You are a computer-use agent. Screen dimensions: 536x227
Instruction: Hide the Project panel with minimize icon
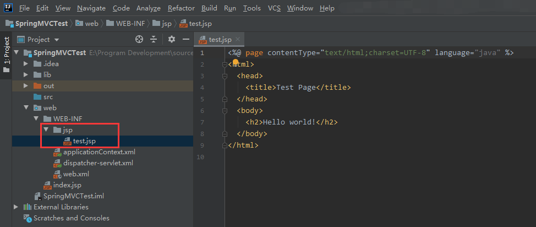185,40
